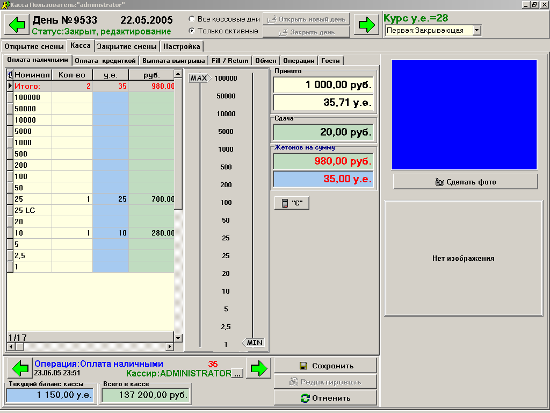Click the 'Итого:' total row
The width and height of the screenshot is (550, 413).
click(x=90, y=87)
